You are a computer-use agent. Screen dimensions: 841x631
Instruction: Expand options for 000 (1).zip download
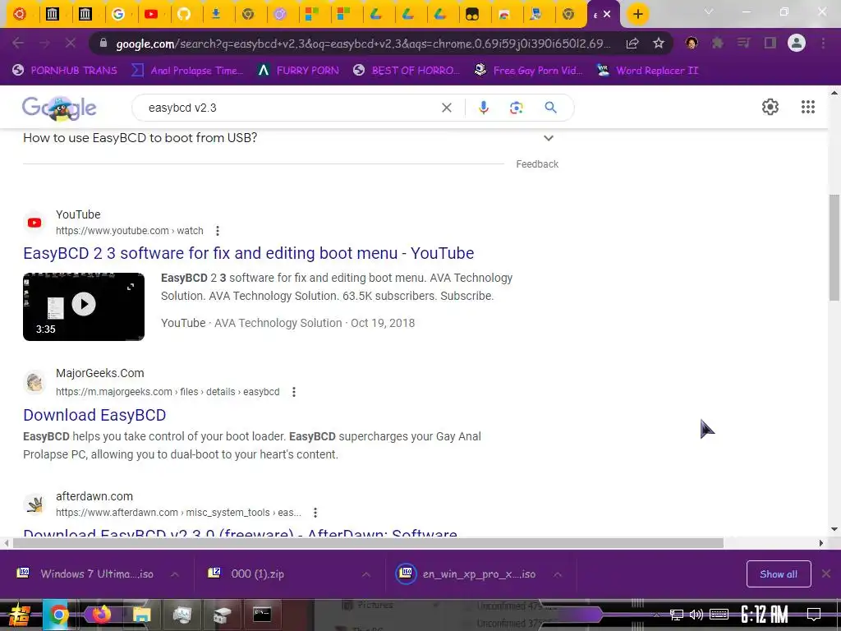pos(365,574)
